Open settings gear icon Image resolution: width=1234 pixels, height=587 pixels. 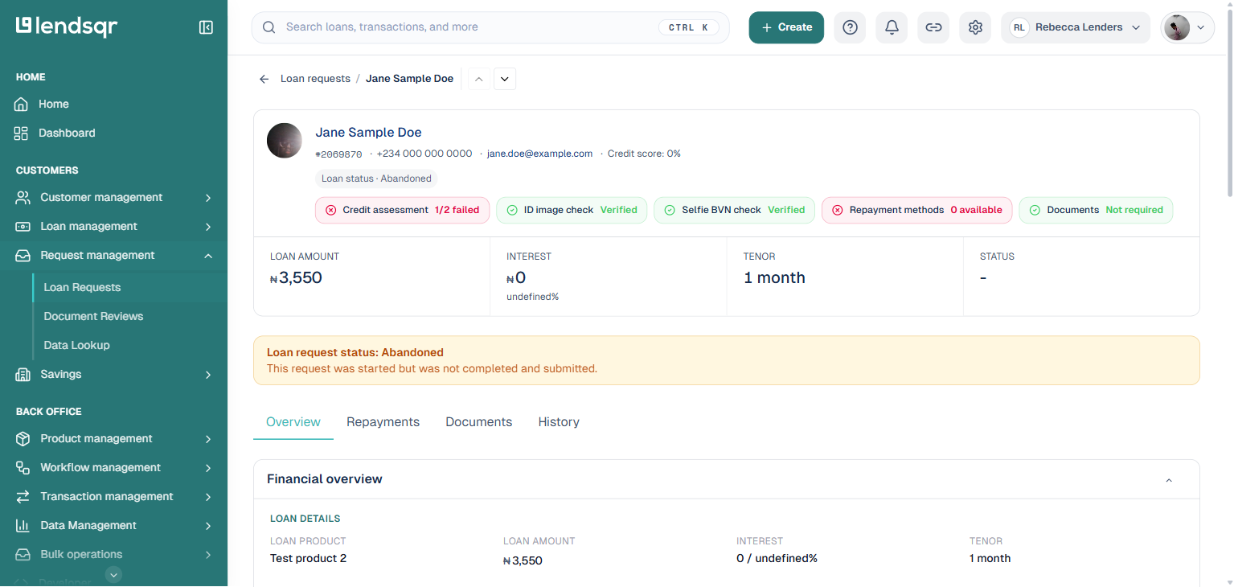click(975, 27)
